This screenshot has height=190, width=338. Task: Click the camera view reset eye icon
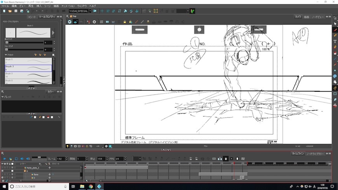tap(70, 22)
